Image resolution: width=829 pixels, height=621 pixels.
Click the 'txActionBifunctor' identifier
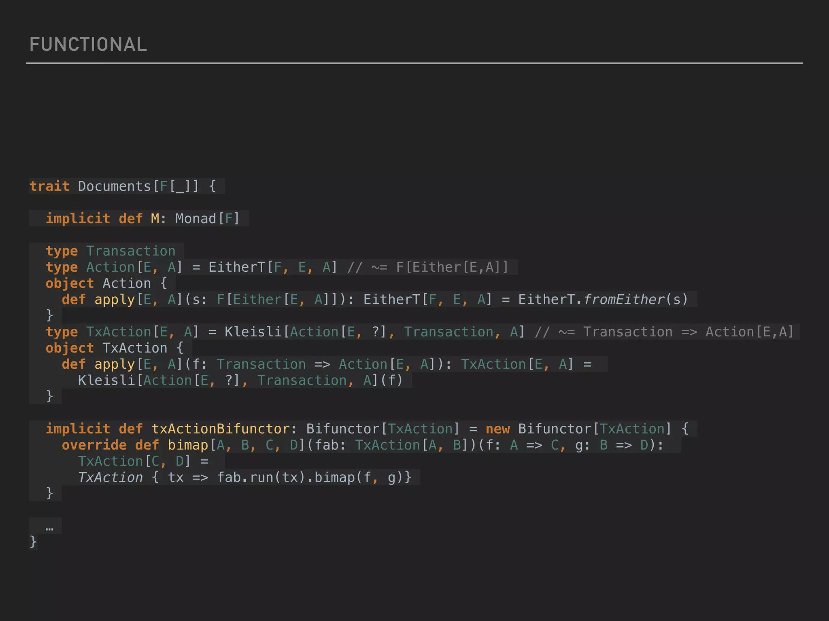click(x=220, y=429)
